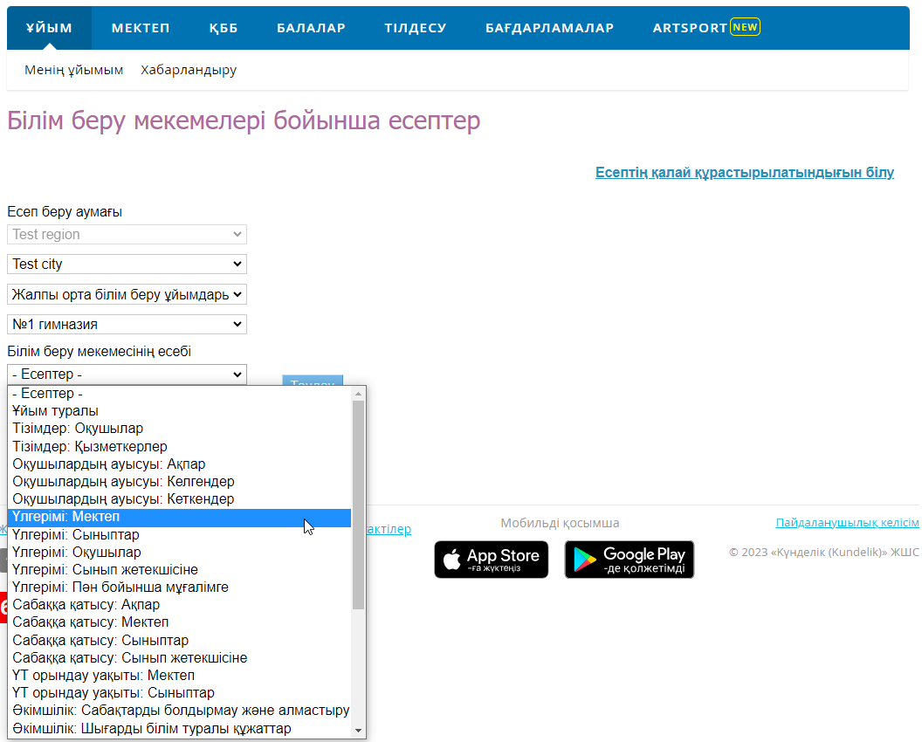Open the МЕКТЕП tab
The image size is (922, 742).
141,28
